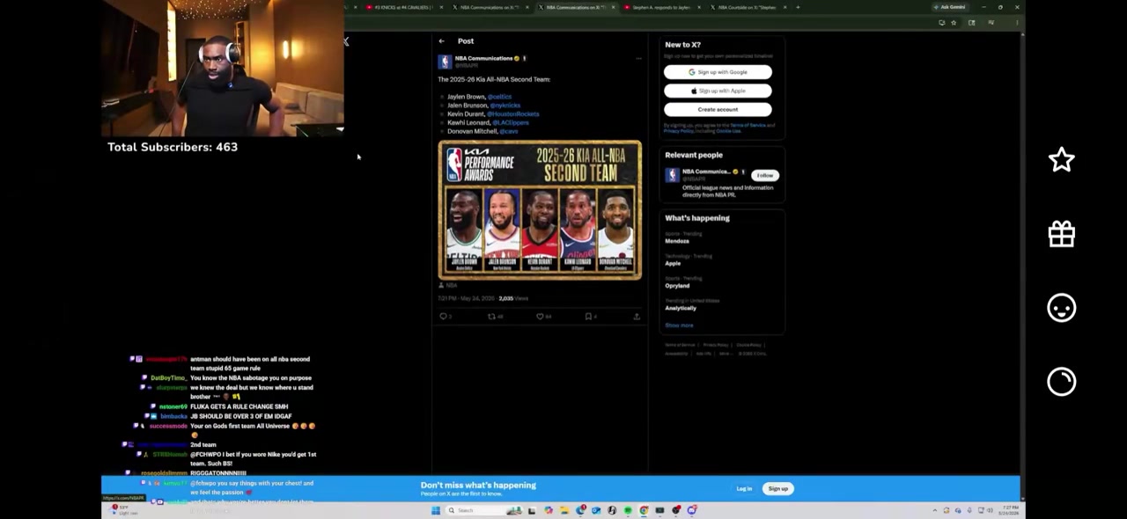Like the All-NBA Second Team post
1127x519 pixels.
(x=541, y=317)
